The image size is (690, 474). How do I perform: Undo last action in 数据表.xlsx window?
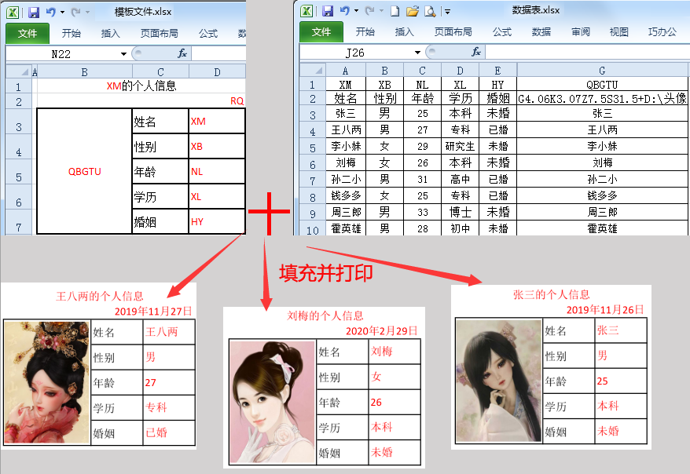pos(345,11)
